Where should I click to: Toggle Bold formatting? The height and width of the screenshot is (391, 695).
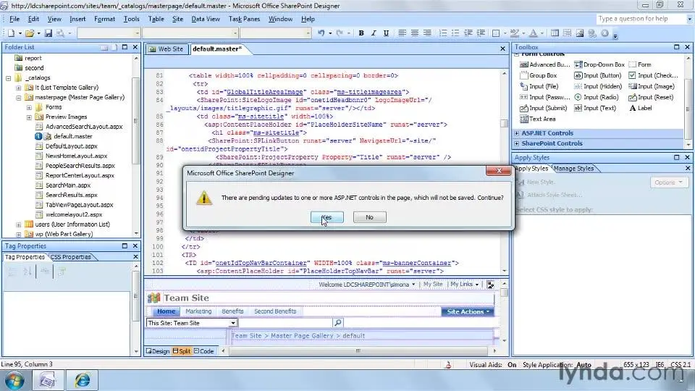(x=361, y=33)
